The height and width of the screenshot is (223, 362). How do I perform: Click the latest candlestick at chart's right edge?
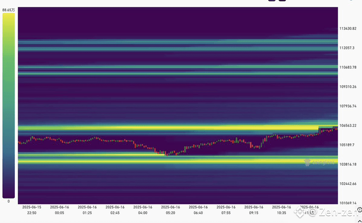pos(337,129)
